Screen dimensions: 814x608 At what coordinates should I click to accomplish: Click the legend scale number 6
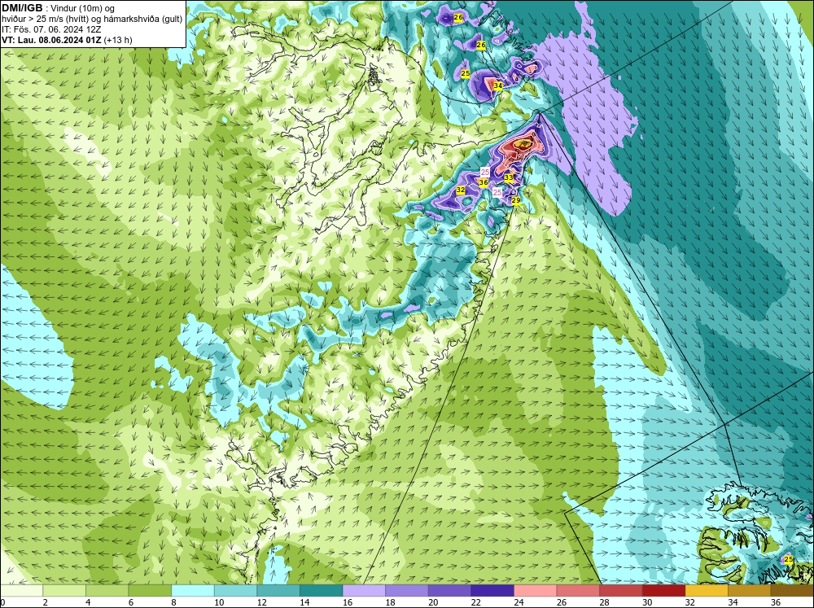[x=131, y=602]
